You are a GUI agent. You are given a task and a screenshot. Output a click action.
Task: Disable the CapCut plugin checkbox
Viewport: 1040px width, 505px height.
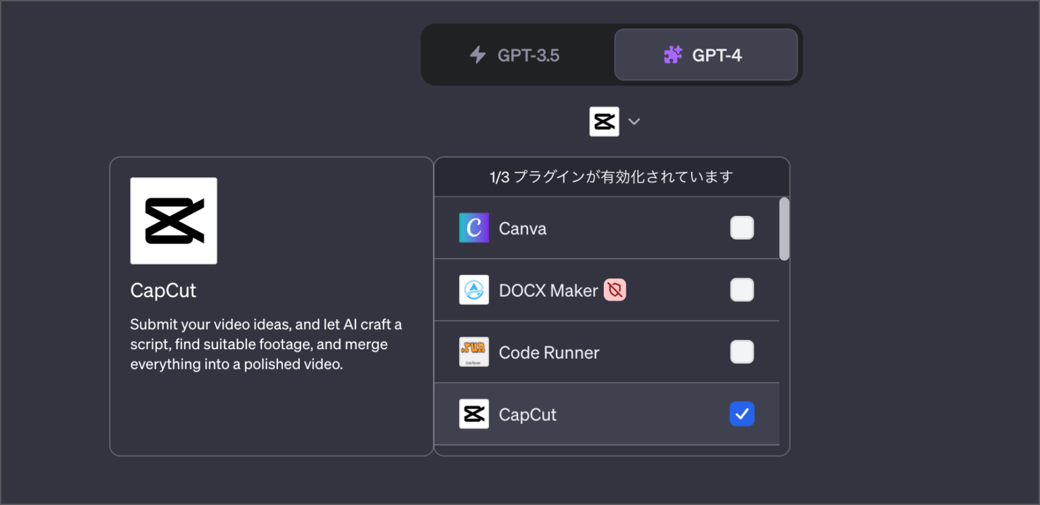pyautogui.click(x=742, y=414)
